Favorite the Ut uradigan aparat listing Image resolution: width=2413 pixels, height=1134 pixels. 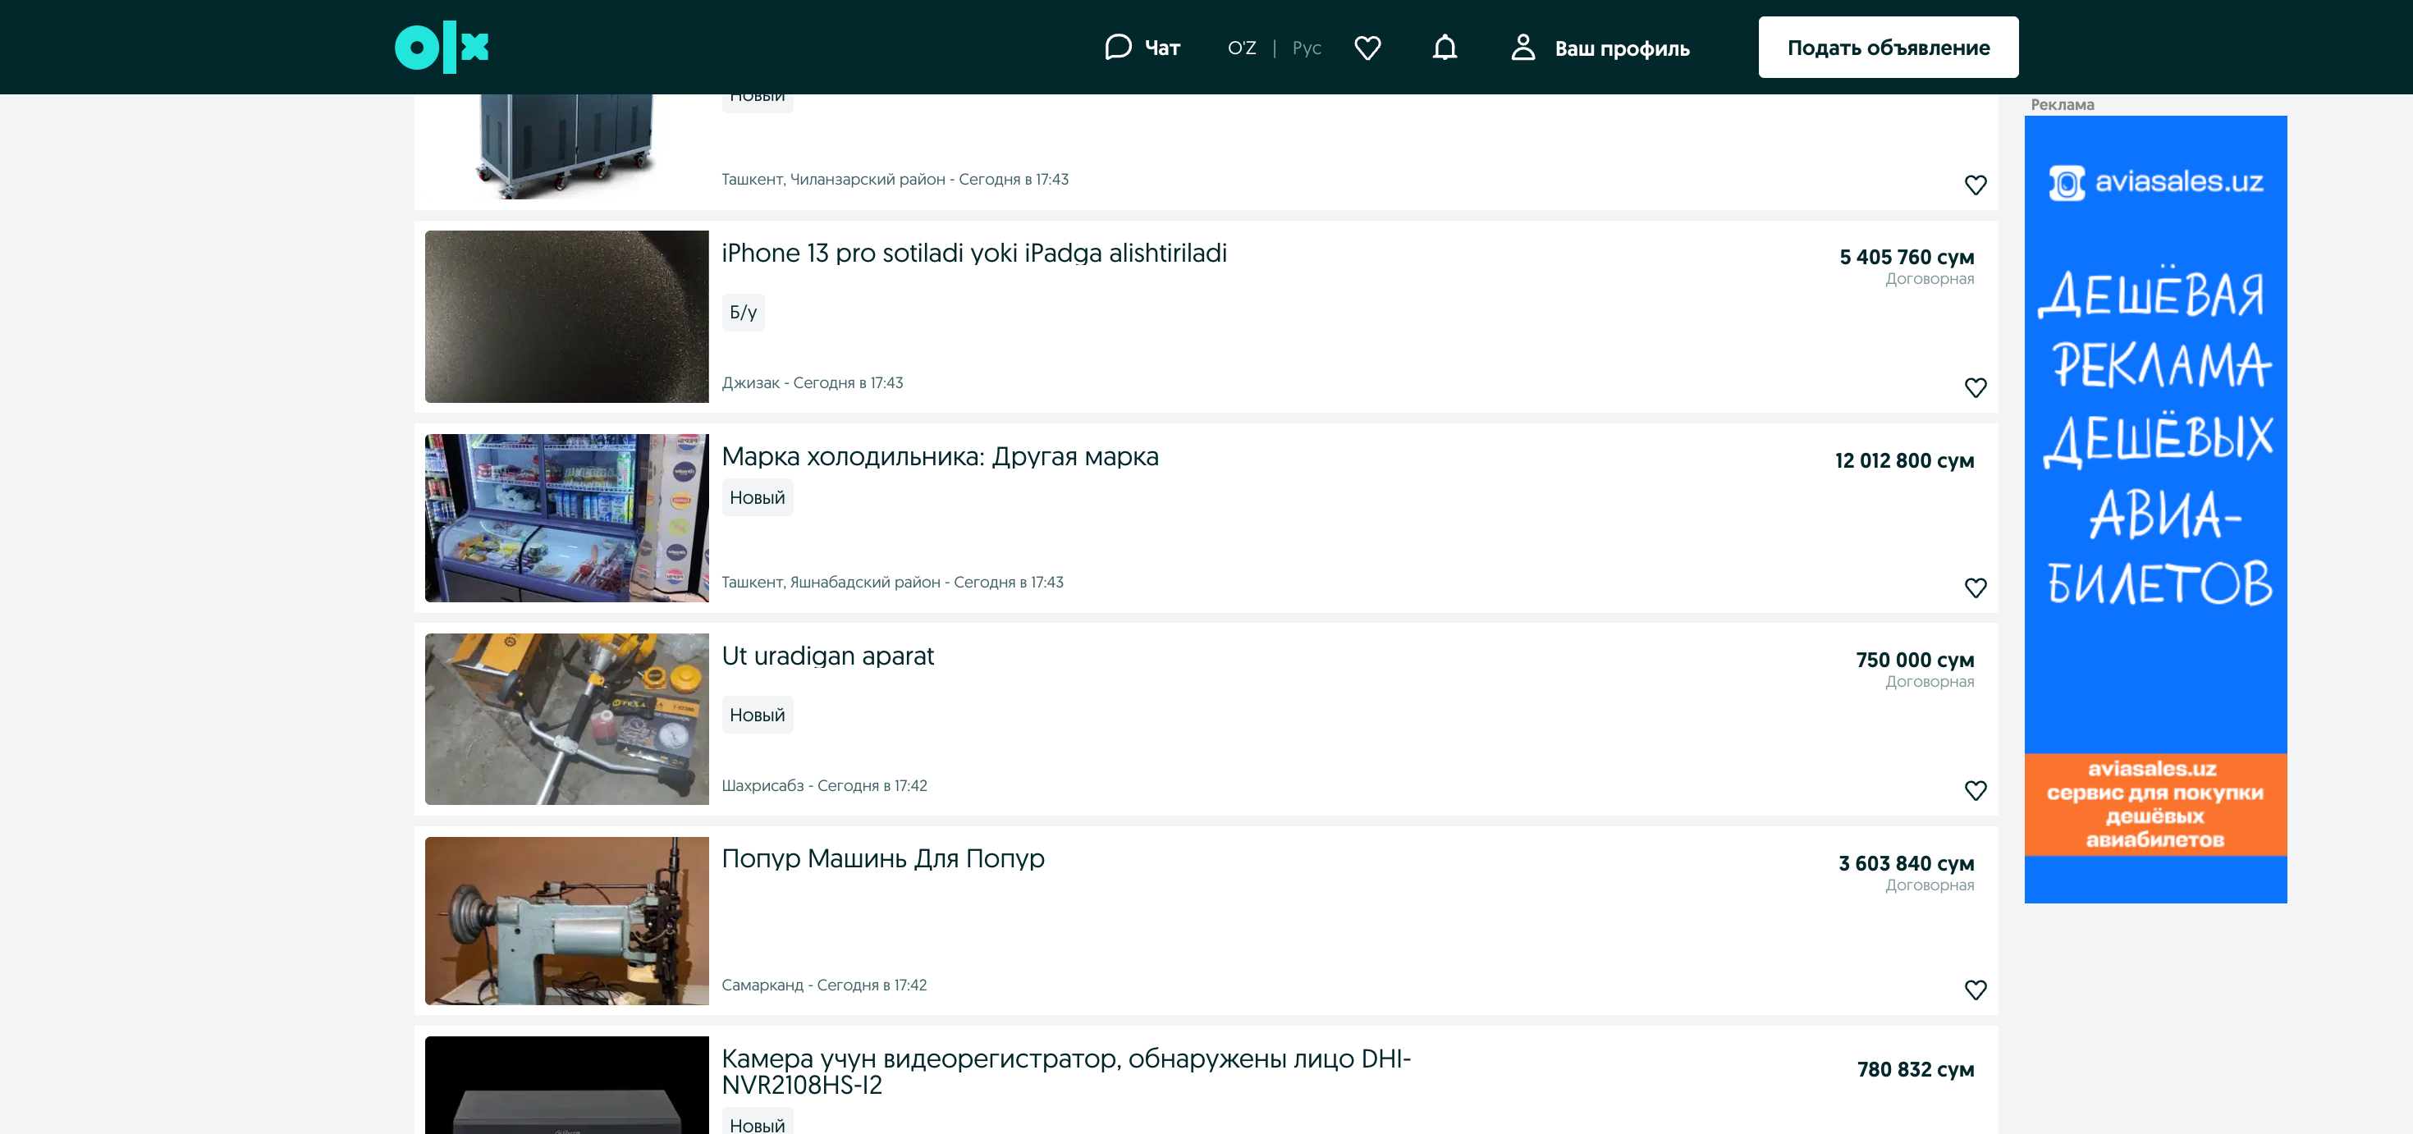coord(1975,789)
